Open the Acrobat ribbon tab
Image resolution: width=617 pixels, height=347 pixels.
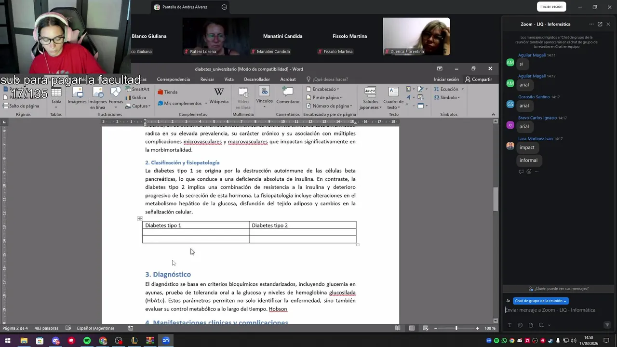click(x=288, y=80)
